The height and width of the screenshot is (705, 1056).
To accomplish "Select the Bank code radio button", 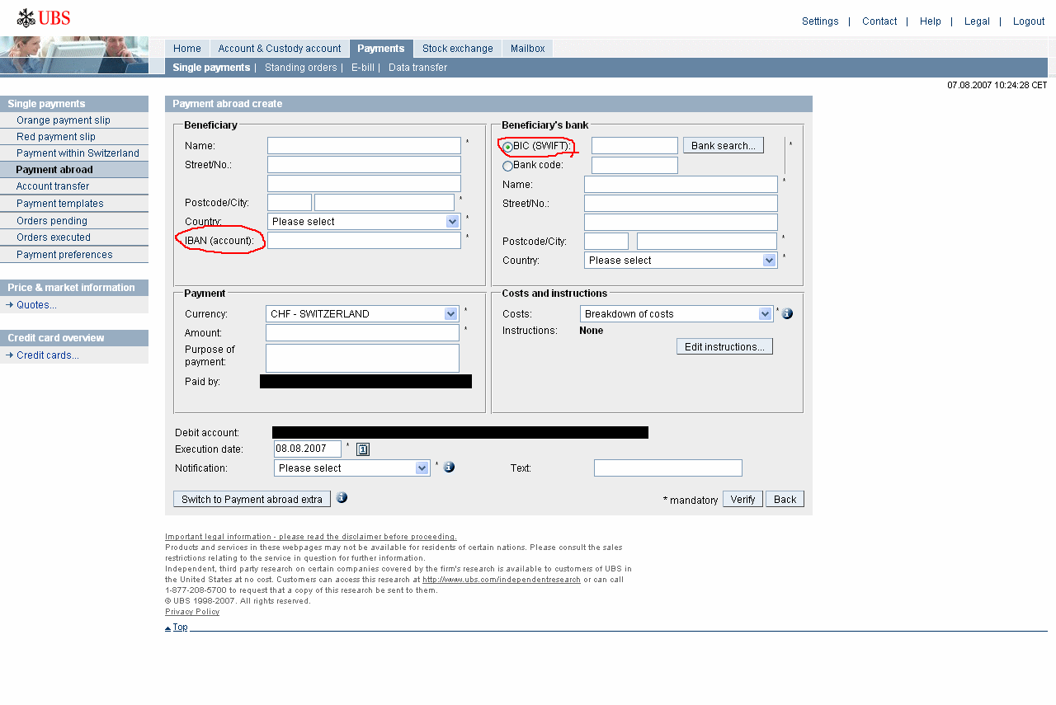I will coord(507,166).
